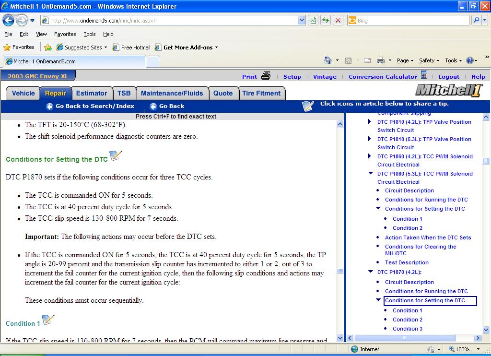Open the Help menu in menu bar

(108, 34)
